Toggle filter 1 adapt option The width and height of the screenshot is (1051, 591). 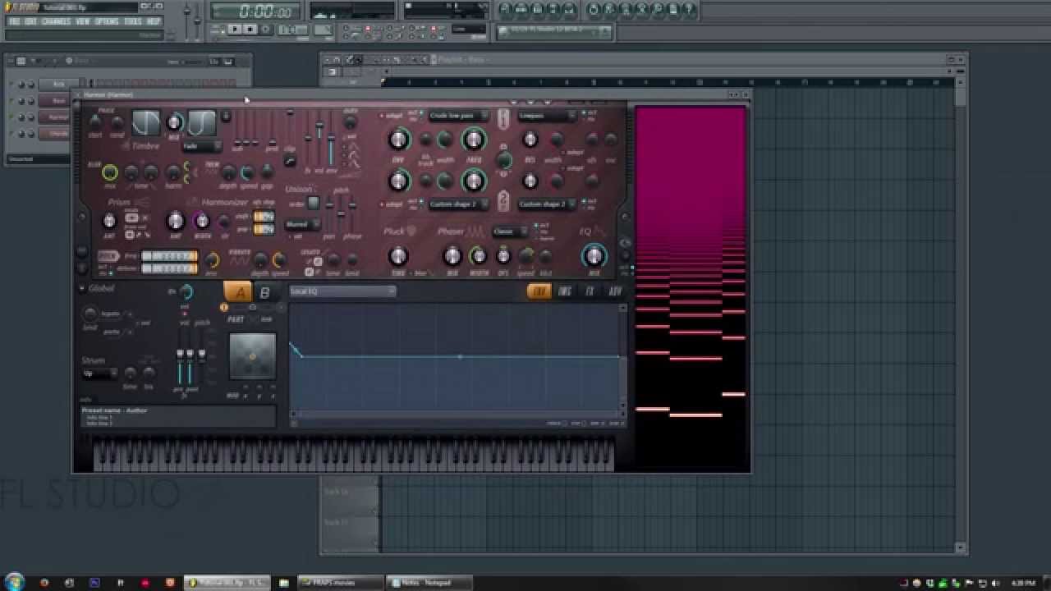390,116
